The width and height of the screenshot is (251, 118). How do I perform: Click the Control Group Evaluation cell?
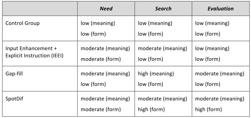coord(221,28)
